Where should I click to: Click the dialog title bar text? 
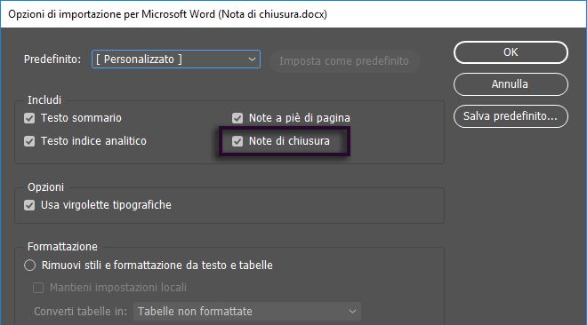click(x=167, y=14)
